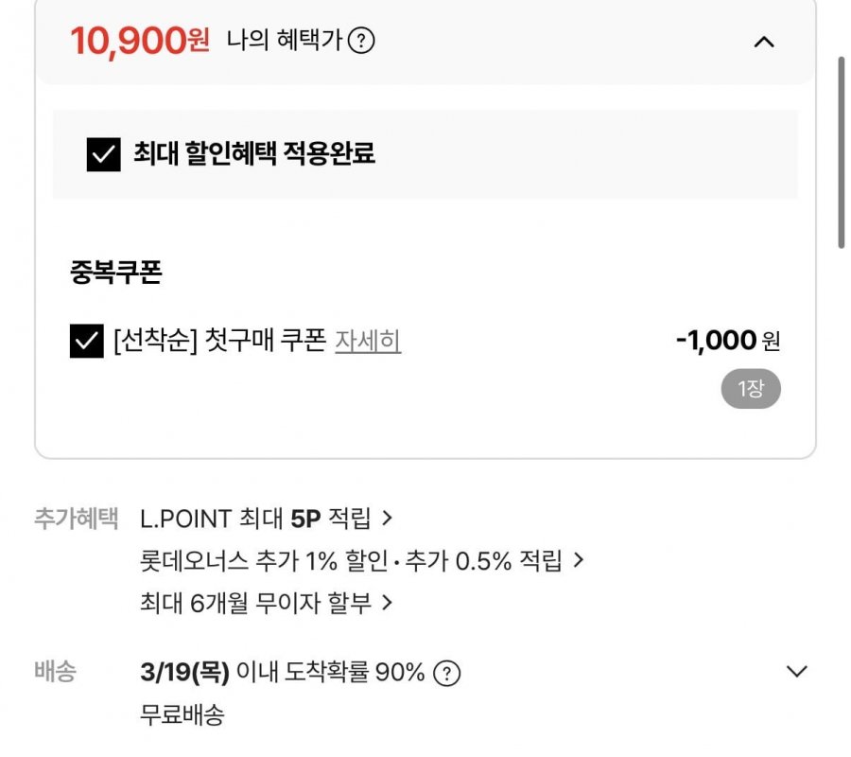Screen dimensions: 851x757
Task: Expand the 배송 delivery details chevron
Action: pos(797,672)
